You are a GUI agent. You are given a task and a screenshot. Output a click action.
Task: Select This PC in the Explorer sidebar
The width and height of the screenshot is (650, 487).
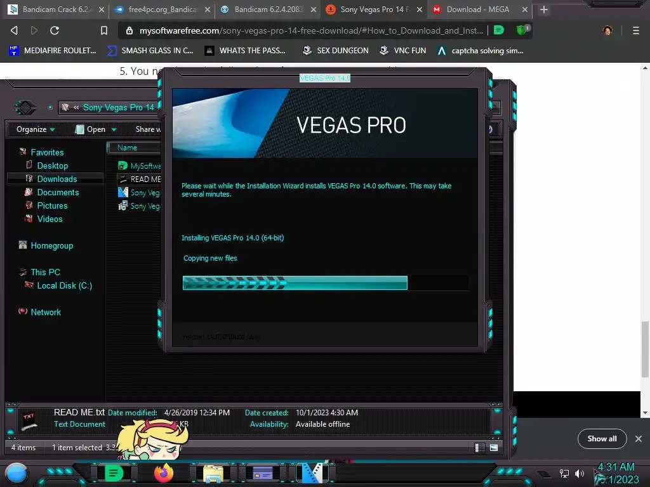[x=45, y=272]
